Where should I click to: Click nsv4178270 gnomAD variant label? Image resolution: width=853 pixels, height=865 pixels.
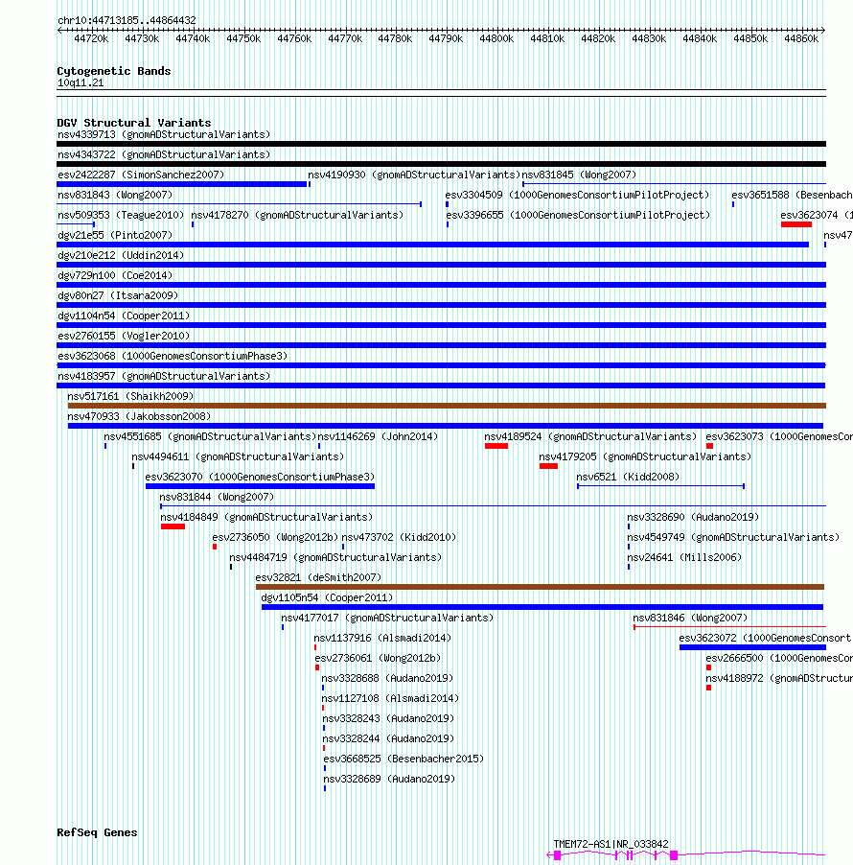point(297,215)
